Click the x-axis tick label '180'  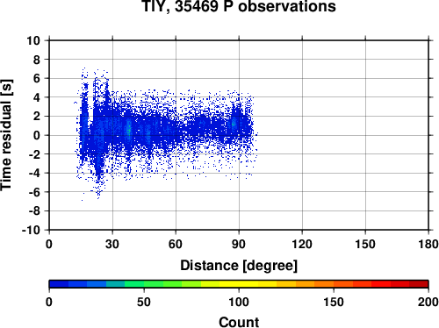click(428, 244)
